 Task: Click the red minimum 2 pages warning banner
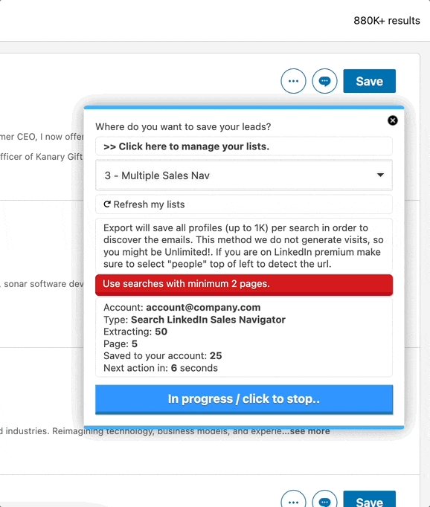pos(244,285)
